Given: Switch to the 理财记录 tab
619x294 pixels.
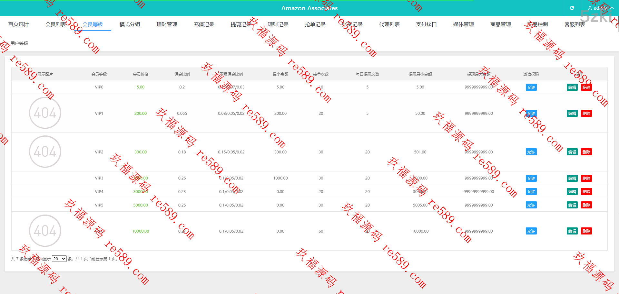Looking at the screenshot, I should [x=278, y=24].
